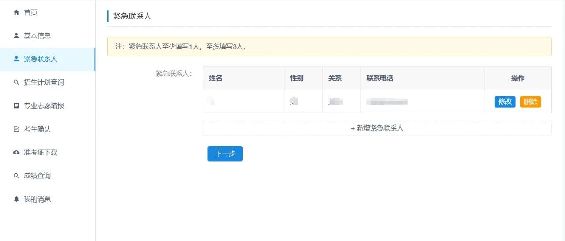Click the orange 删除 button
Image resolution: width=565 pixels, height=241 pixels.
[530, 102]
